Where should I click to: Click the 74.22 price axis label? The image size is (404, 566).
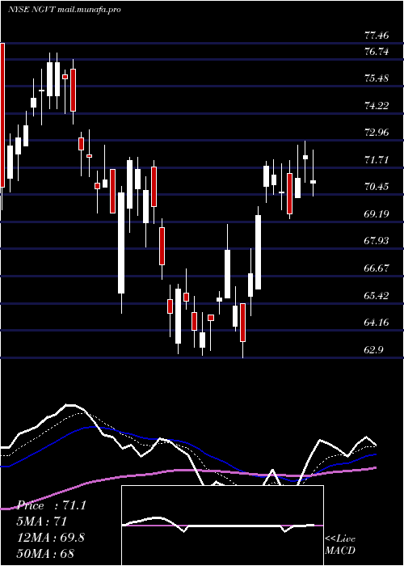[377, 106]
